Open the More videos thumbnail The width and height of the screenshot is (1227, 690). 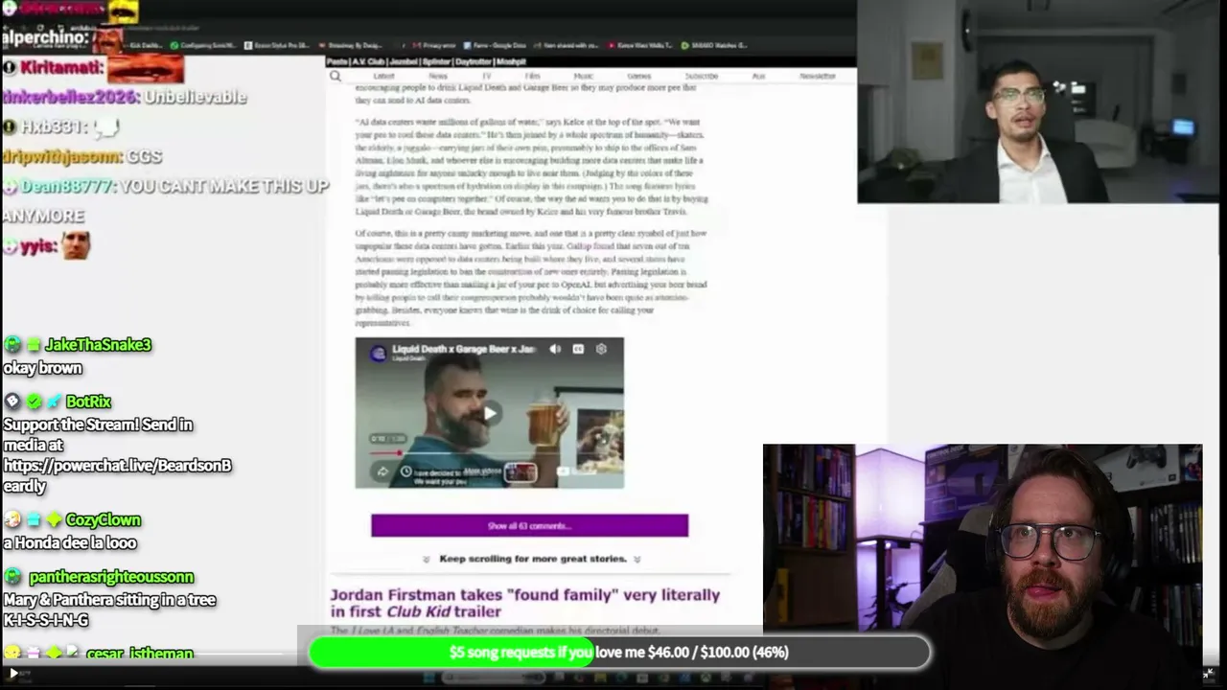[521, 471]
